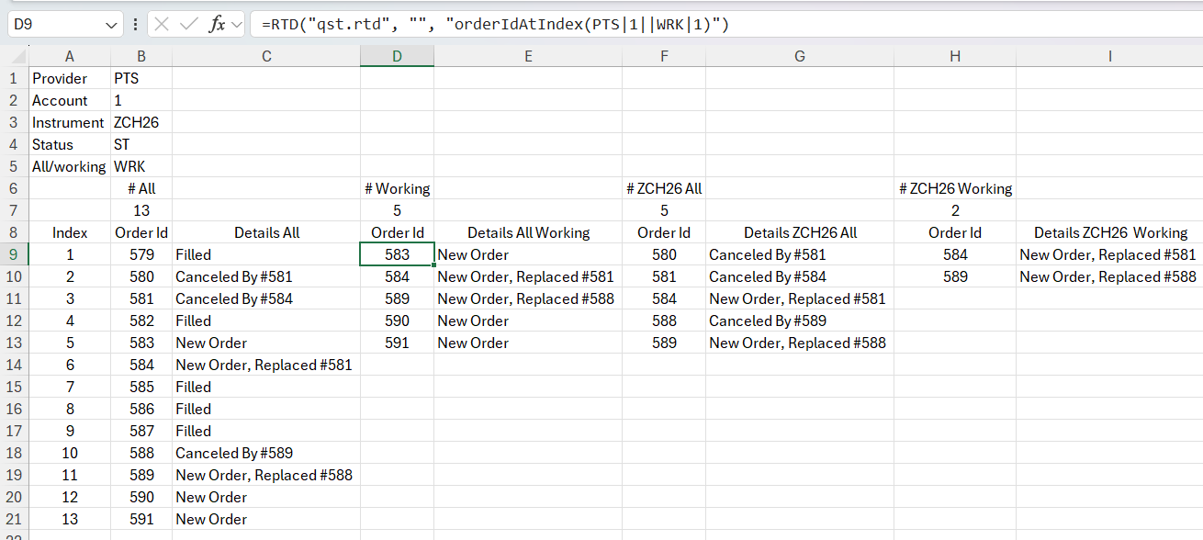Select all cells using the corner select-all button
Screen dimensions: 1203x540
coord(14,56)
